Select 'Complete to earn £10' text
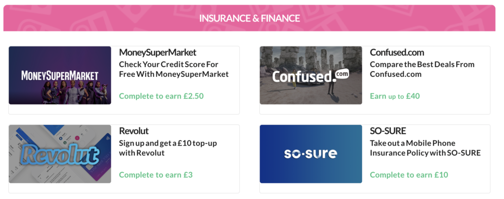The height and width of the screenshot is (199, 504). pyautogui.click(x=409, y=174)
